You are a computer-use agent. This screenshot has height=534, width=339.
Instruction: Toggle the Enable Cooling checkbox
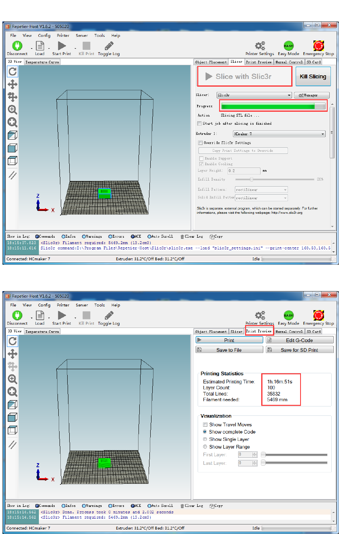point(201,164)
